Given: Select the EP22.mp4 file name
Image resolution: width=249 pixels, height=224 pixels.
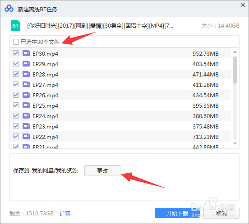Looking at the screenshot, I should pyautogui.click(x=45, y=137).
